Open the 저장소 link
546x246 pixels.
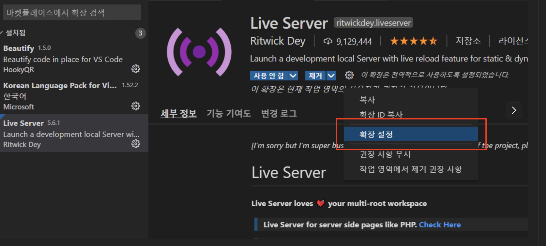pos(468,41)
